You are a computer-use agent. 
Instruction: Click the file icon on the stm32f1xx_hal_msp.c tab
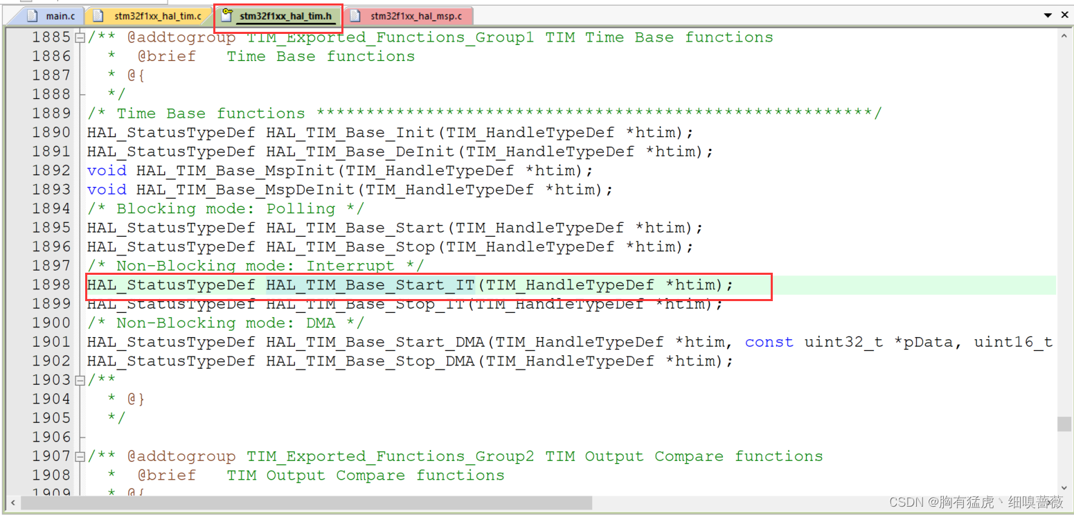point(355,15)
